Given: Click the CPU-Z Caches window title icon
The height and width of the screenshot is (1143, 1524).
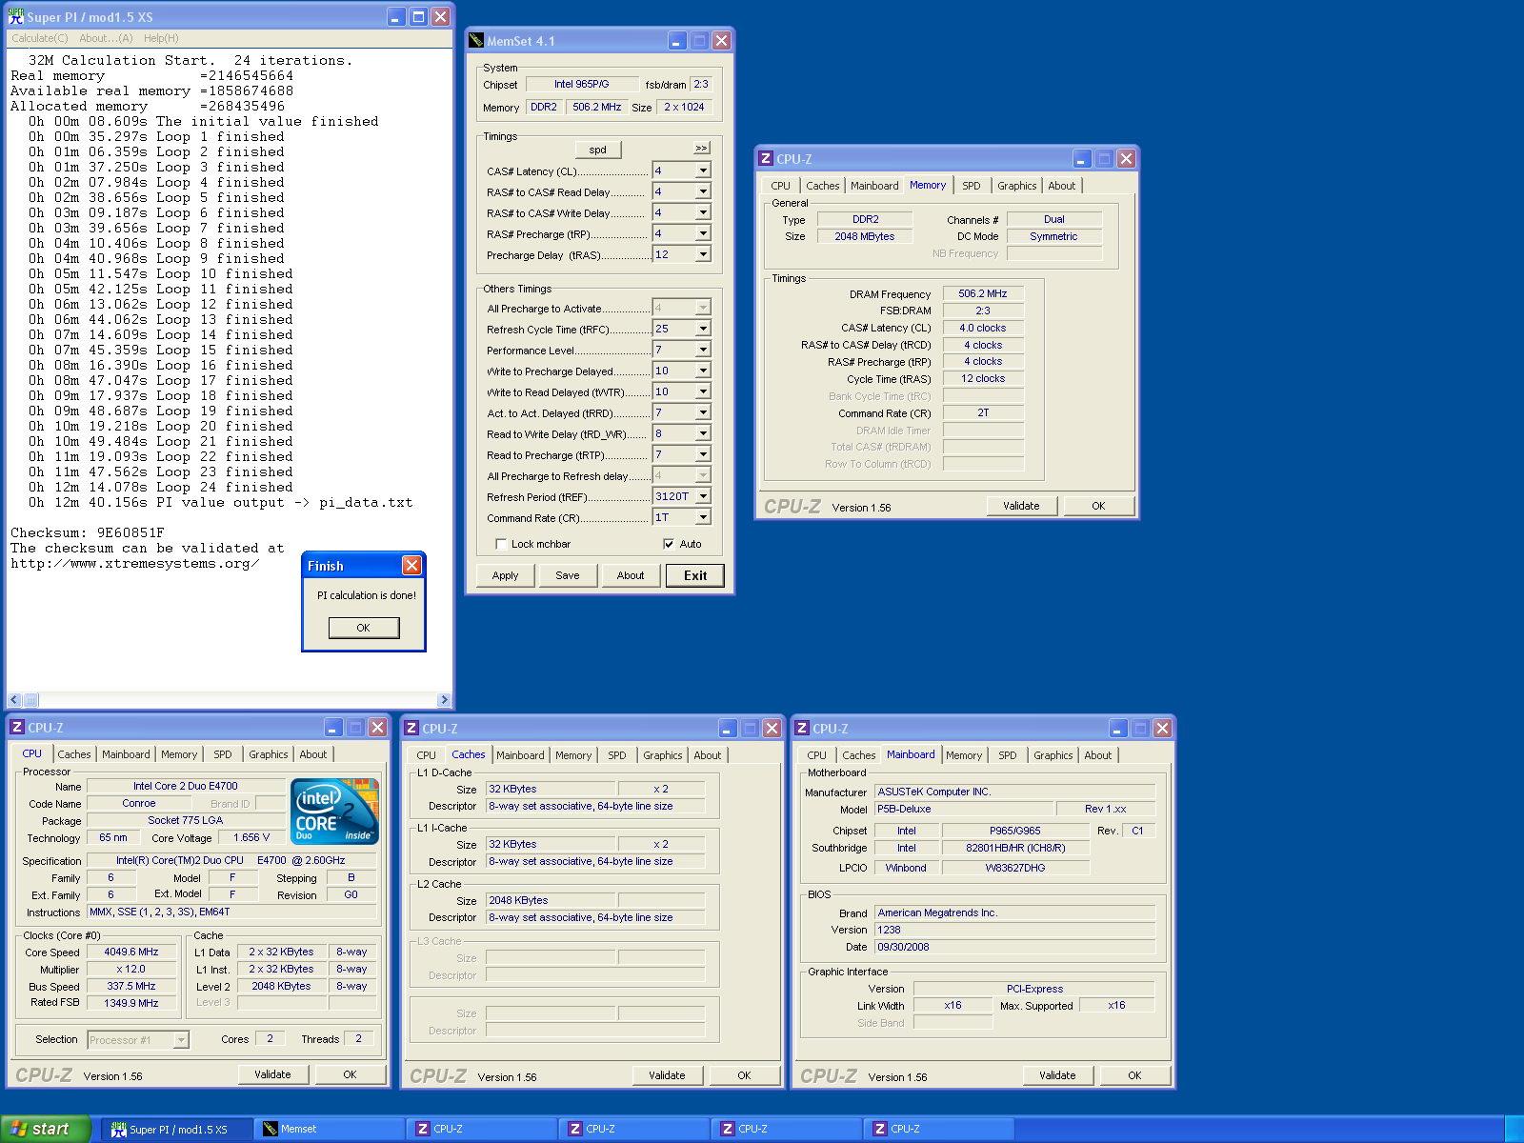Looking at the screenshot, I should pos(411,729).
